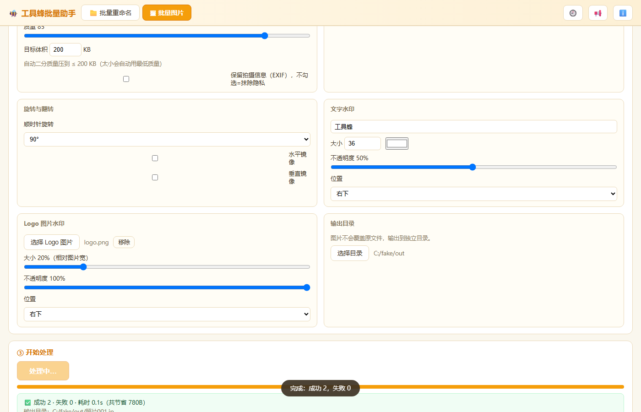Click the logo.png file name
Image resolution: width=641 pixels, height=412 pixels.
[x=97, y=242]
